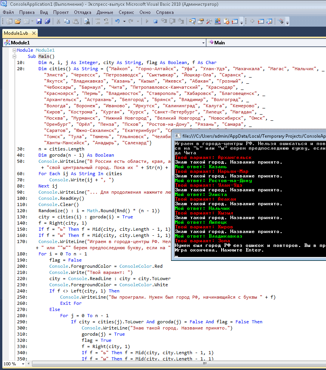Click "Мой ответ: Казань" in the console
The height and width of the screenshot is (370, 326).
click(x=201, y=167)
